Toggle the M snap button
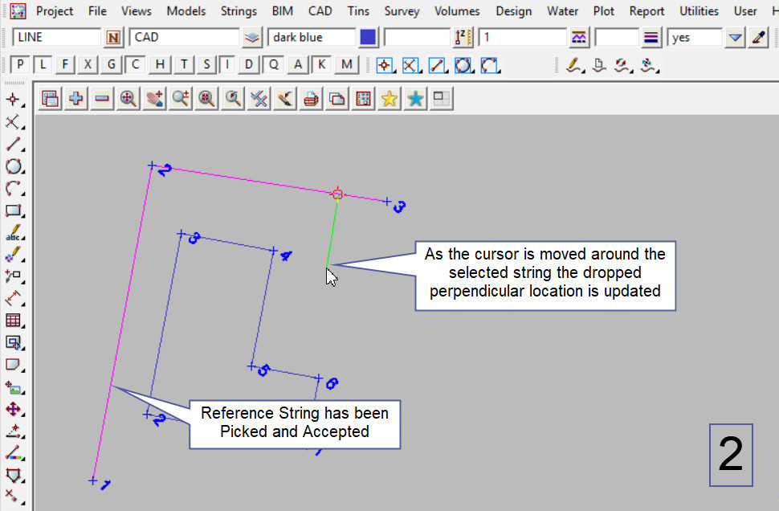Viewport: 779px width, 511px height. pos(346,65)
